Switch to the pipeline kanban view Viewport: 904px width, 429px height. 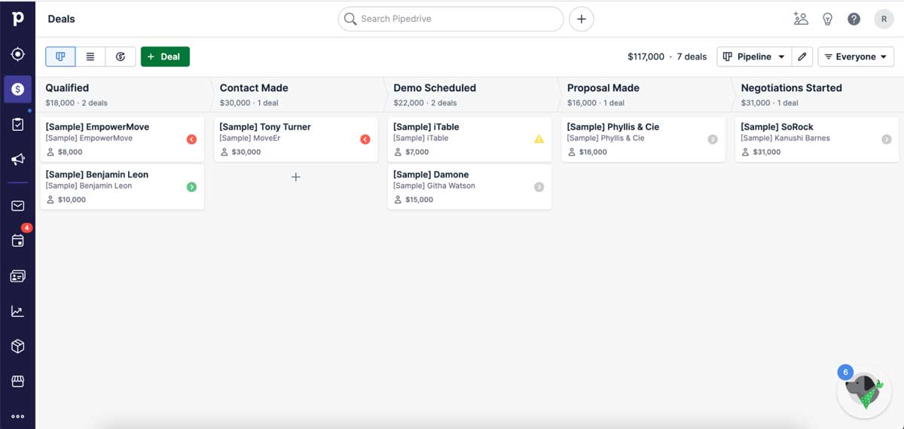coord(60,56)
